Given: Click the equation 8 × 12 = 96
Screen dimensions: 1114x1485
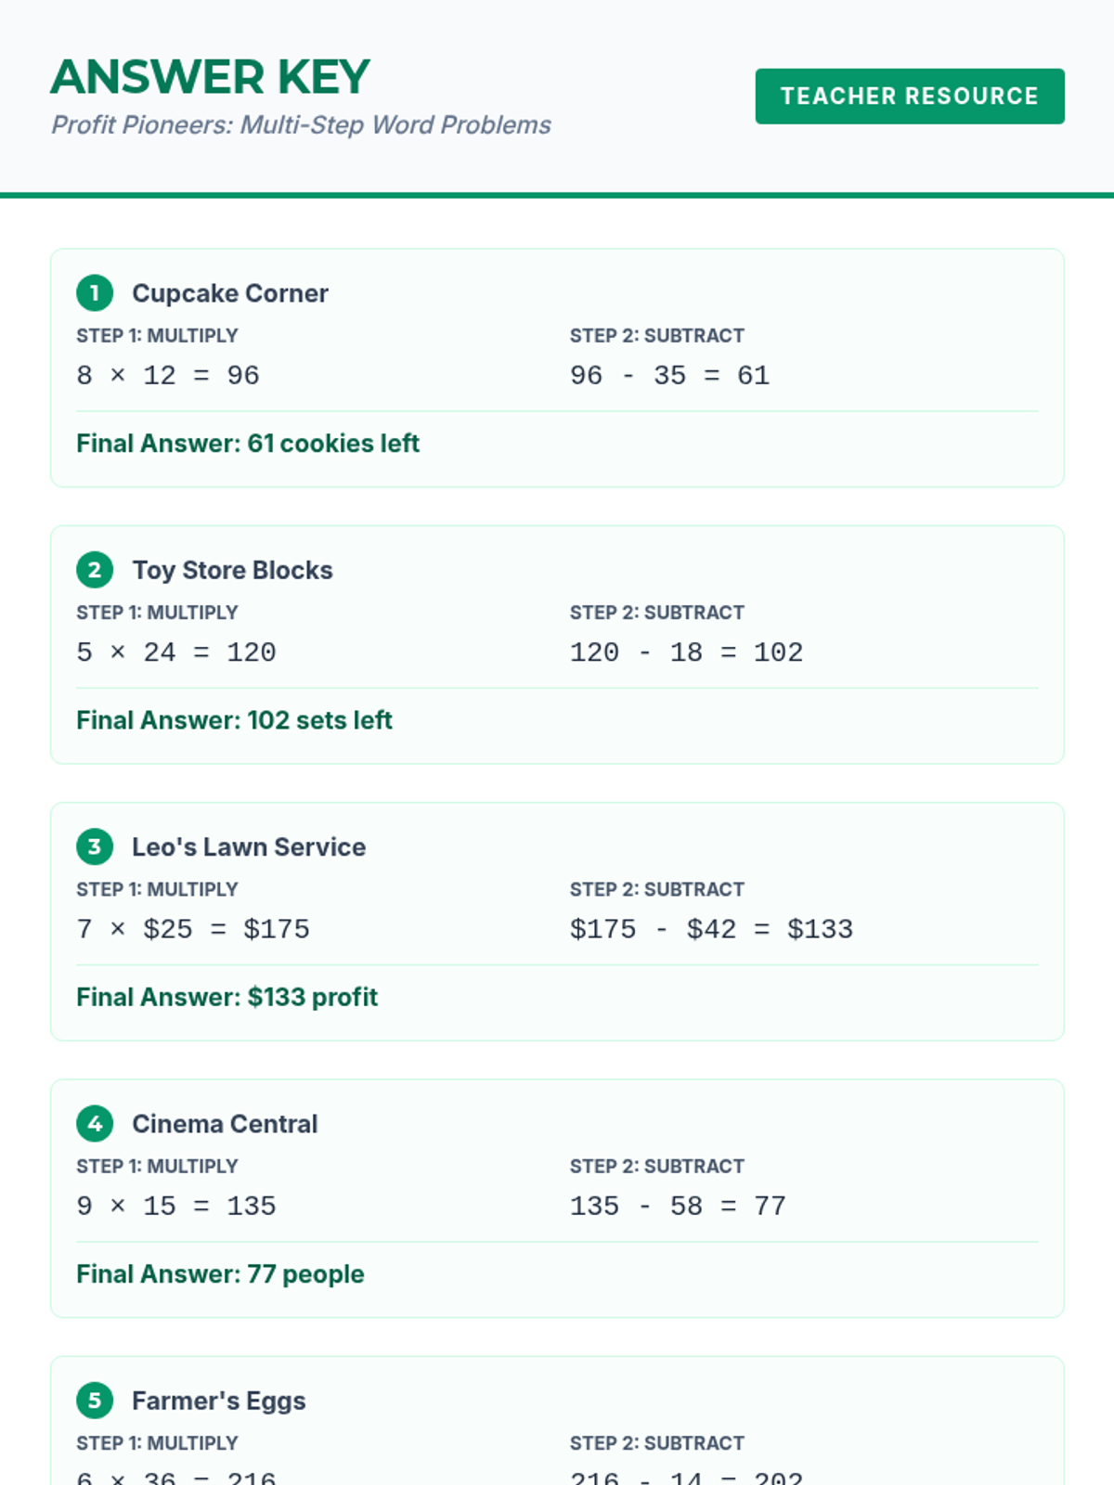Looking at the screenshot, I should coord(168,375).
